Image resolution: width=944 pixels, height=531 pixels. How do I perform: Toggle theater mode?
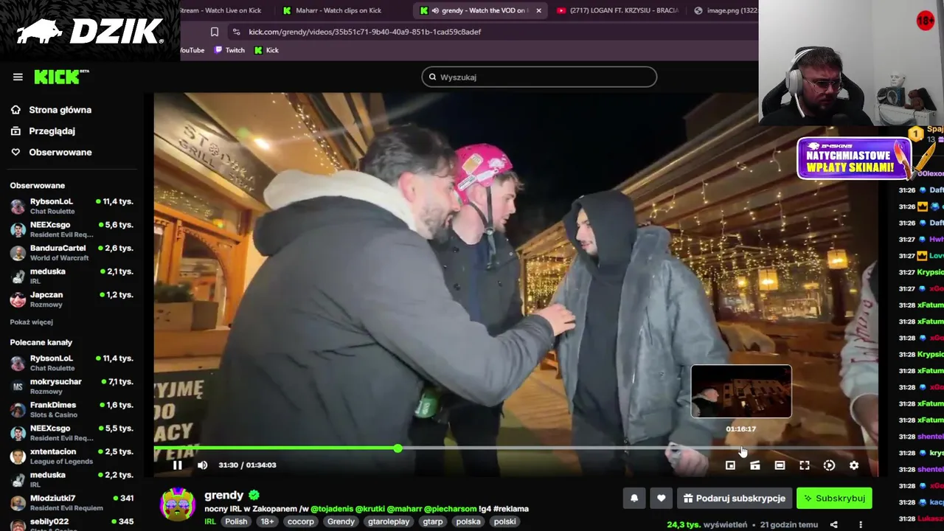[x=780, y=465]
